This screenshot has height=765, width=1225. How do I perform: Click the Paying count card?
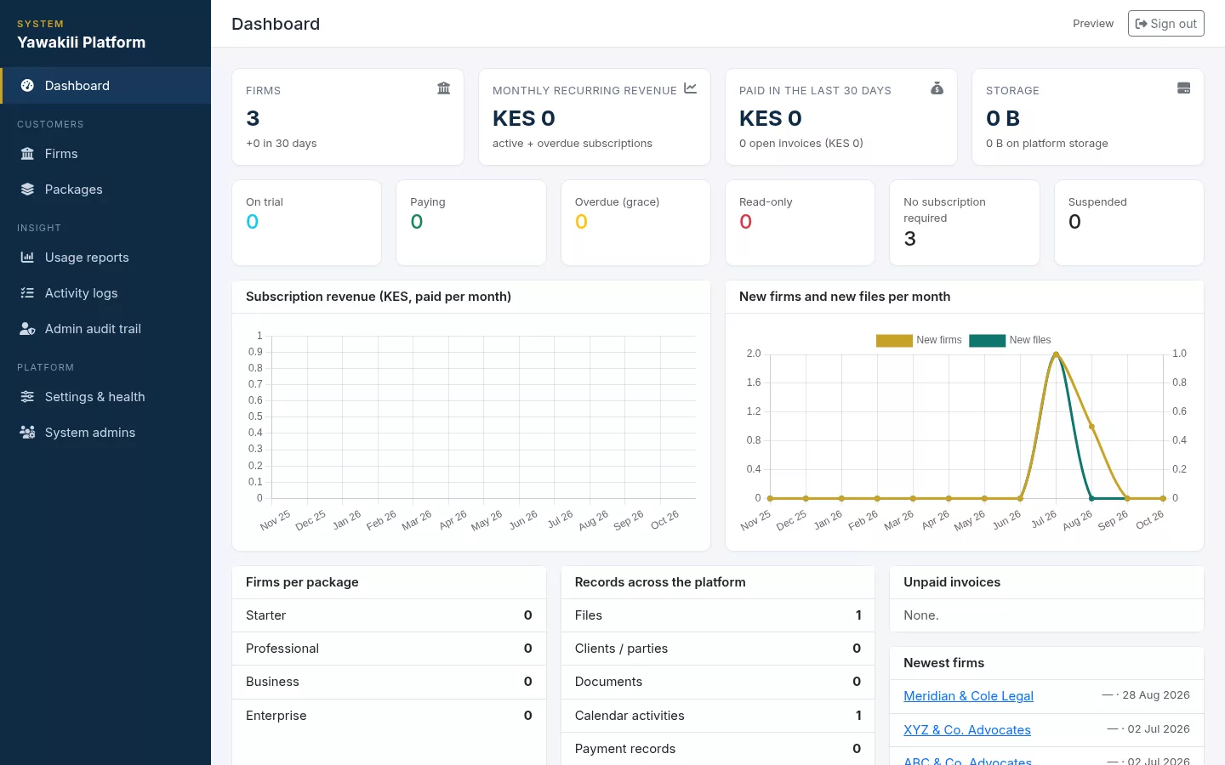471,223
